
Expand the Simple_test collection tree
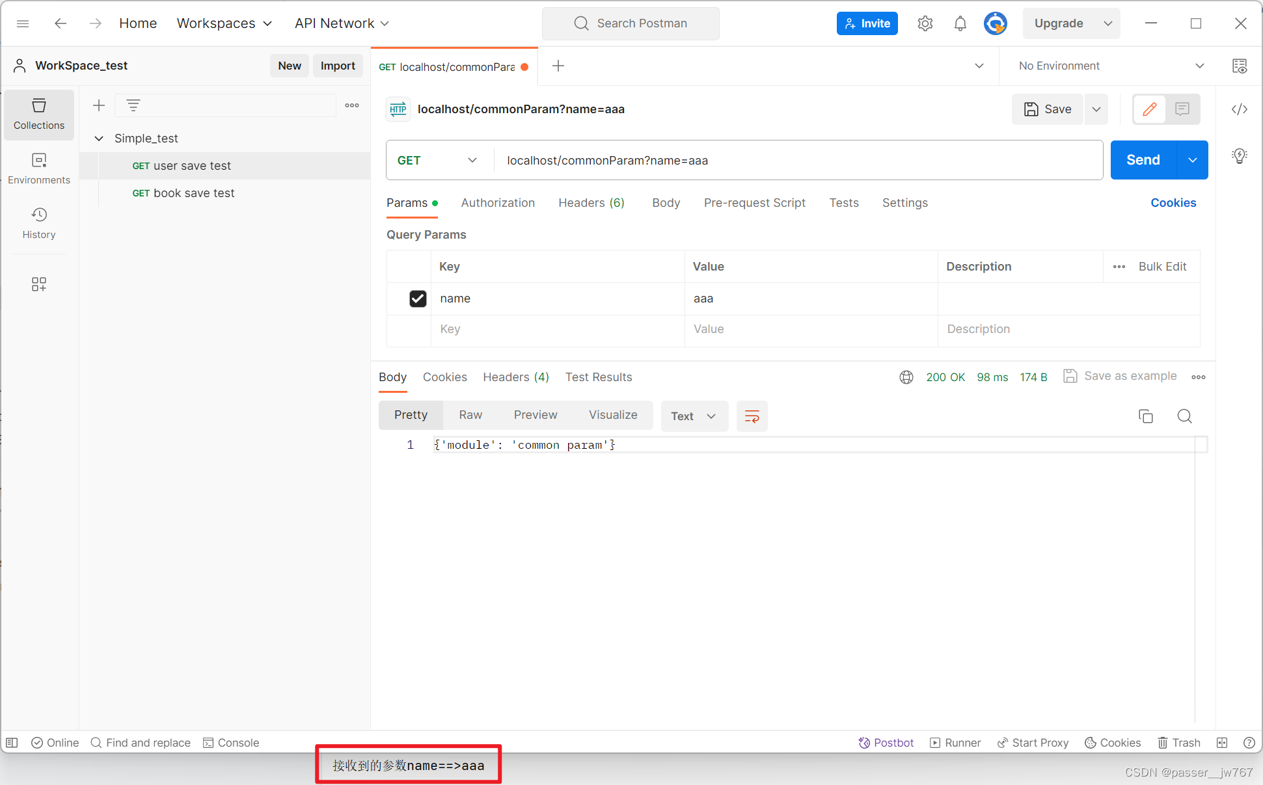coord(100,137)
